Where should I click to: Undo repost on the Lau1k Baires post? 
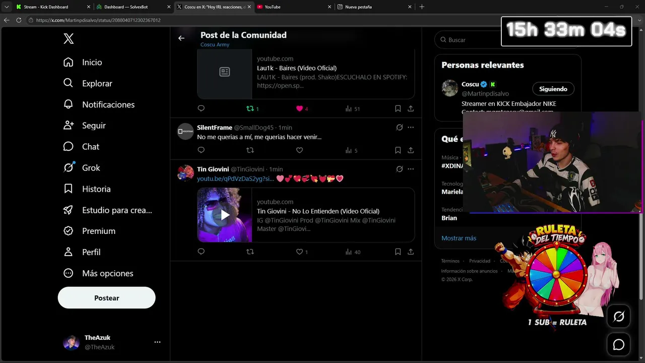pos(252,108)
